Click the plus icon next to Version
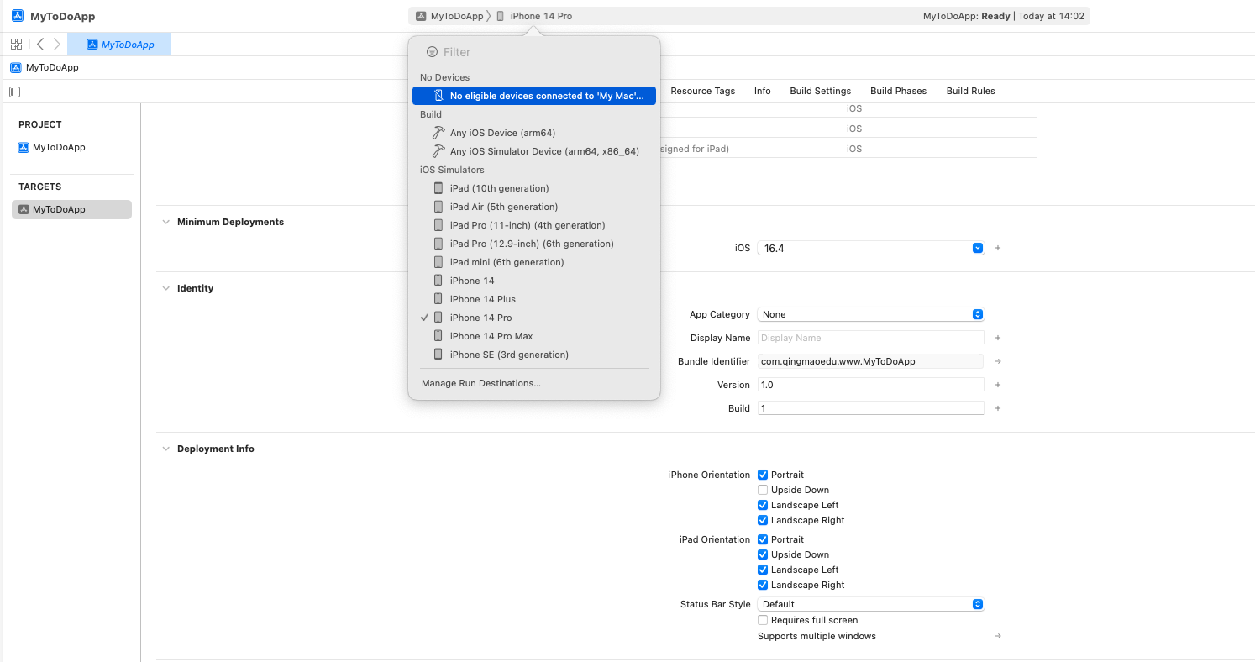 click(x=998, y=385)
